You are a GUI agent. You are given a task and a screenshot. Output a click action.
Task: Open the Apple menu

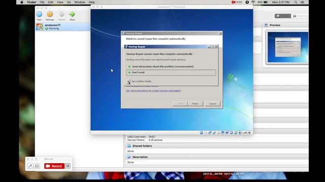22,2
